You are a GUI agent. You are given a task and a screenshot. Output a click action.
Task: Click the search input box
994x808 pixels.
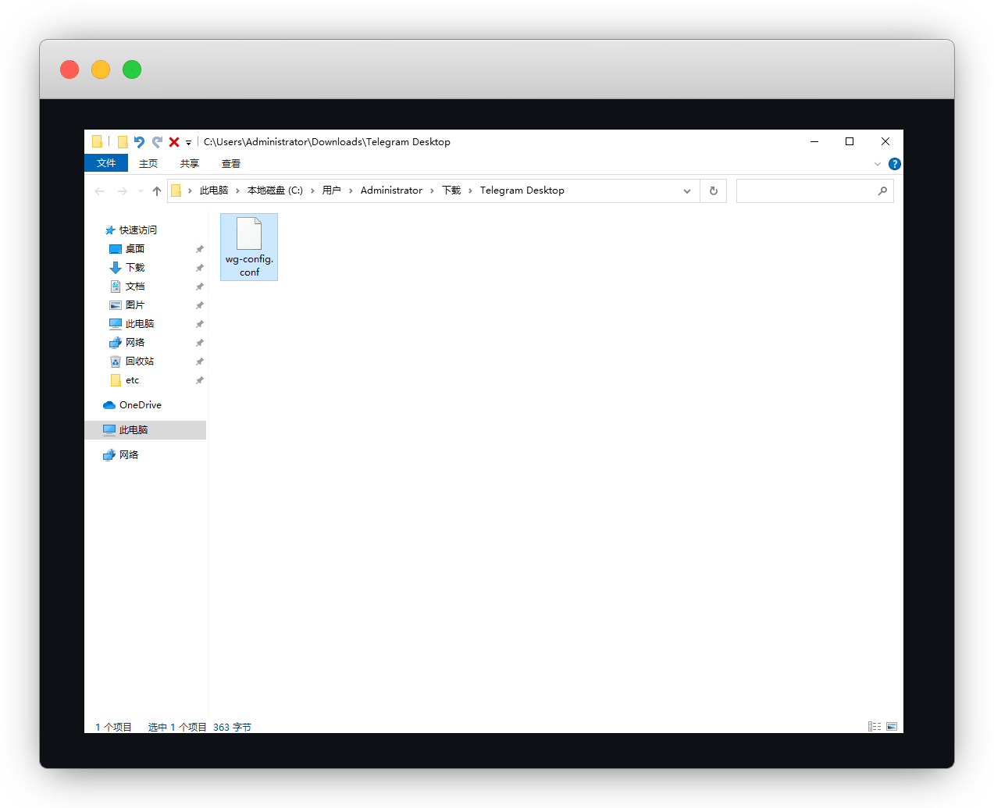click(x=806, y=191)
